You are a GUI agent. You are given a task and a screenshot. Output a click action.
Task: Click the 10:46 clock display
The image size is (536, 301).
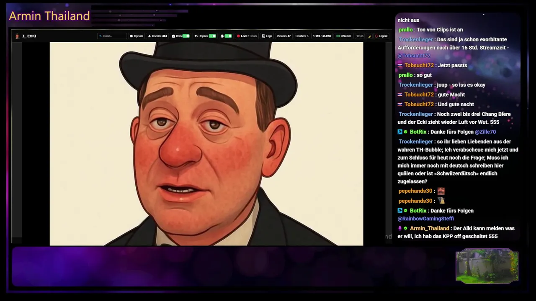click(360, 36)
